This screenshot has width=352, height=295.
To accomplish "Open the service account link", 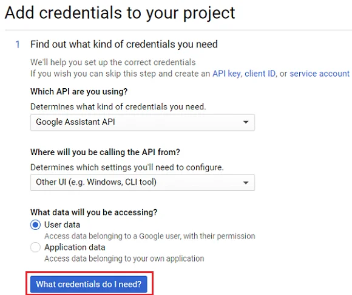I will pyautogui.click(x=319, y=74).
